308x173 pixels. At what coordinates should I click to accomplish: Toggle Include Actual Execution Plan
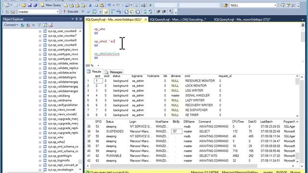(113, 12)
